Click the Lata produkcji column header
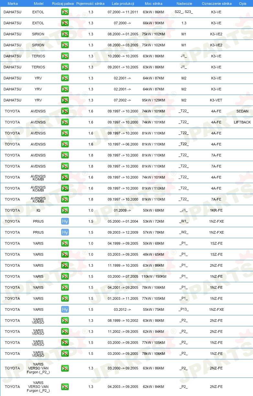 pyautogui.click(x=123, y=3)
